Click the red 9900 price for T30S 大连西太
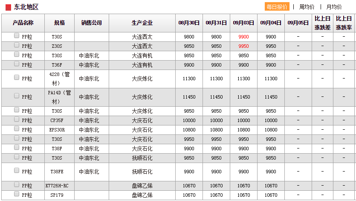The image size is (356, 201). [x=243, y=37]
